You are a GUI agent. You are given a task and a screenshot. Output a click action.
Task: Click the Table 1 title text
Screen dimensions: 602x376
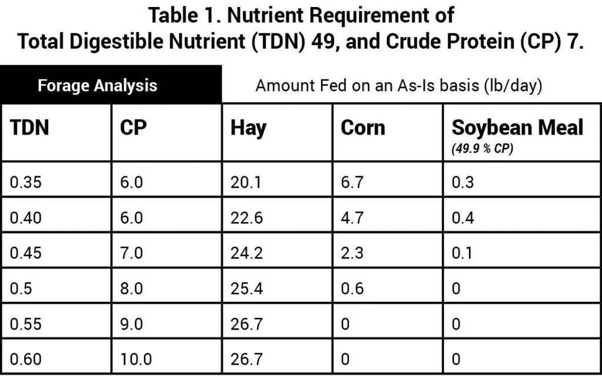pyautogui.click(x=300, y=28)
